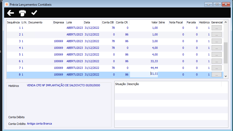Click the grid vertical scrollbar thumb

click(226, 53)
